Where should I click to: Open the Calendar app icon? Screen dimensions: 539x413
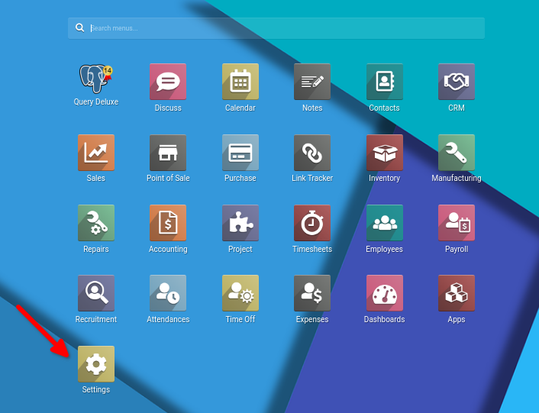240,81
